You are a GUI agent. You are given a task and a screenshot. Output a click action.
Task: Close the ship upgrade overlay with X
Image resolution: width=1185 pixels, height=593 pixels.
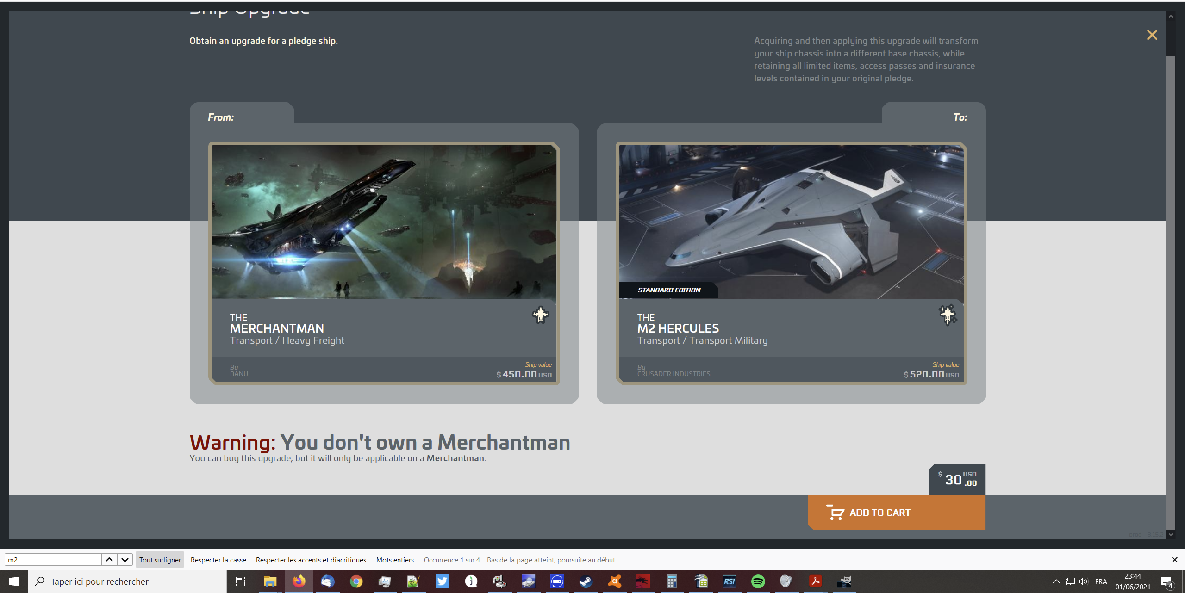click(x=1152, y=35)
